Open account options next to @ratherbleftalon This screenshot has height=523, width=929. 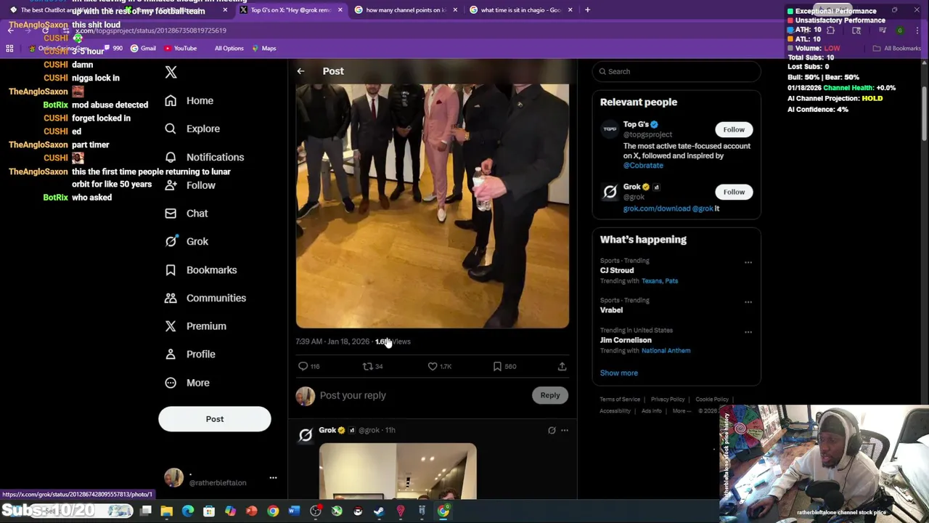[273, 478]
